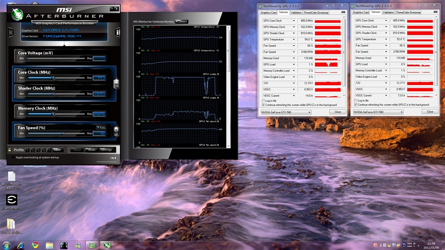Open GPU Temperature dropdown in left GPU-Z
Viewport: 445px width, 250px height.
click(294, 39)
